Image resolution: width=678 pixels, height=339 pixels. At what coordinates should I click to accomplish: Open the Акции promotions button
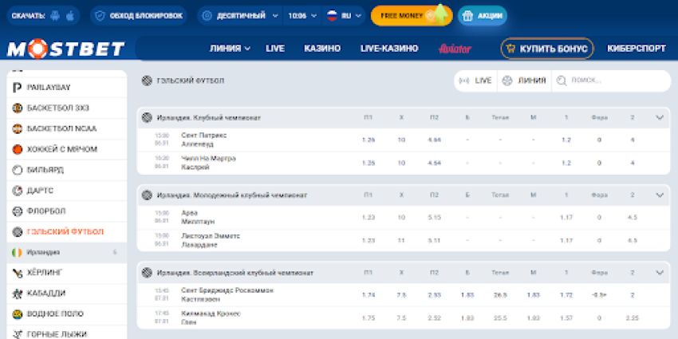click(x=483, y=16)
